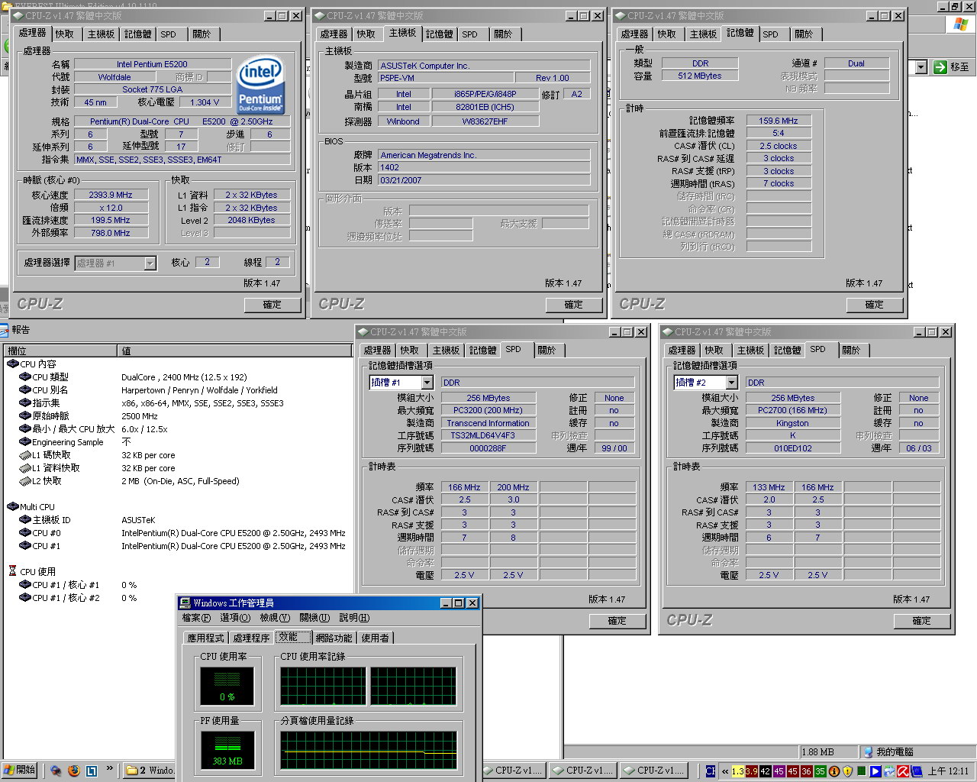Click the "Intel Pentium E5200" name field
This screenshot has height=782, width=977.
152,64
